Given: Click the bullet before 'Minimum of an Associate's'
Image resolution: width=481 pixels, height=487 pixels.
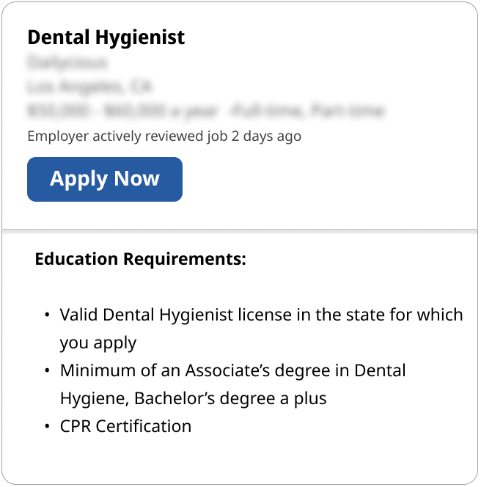Looking at the screenshot, I should point(46,371).
